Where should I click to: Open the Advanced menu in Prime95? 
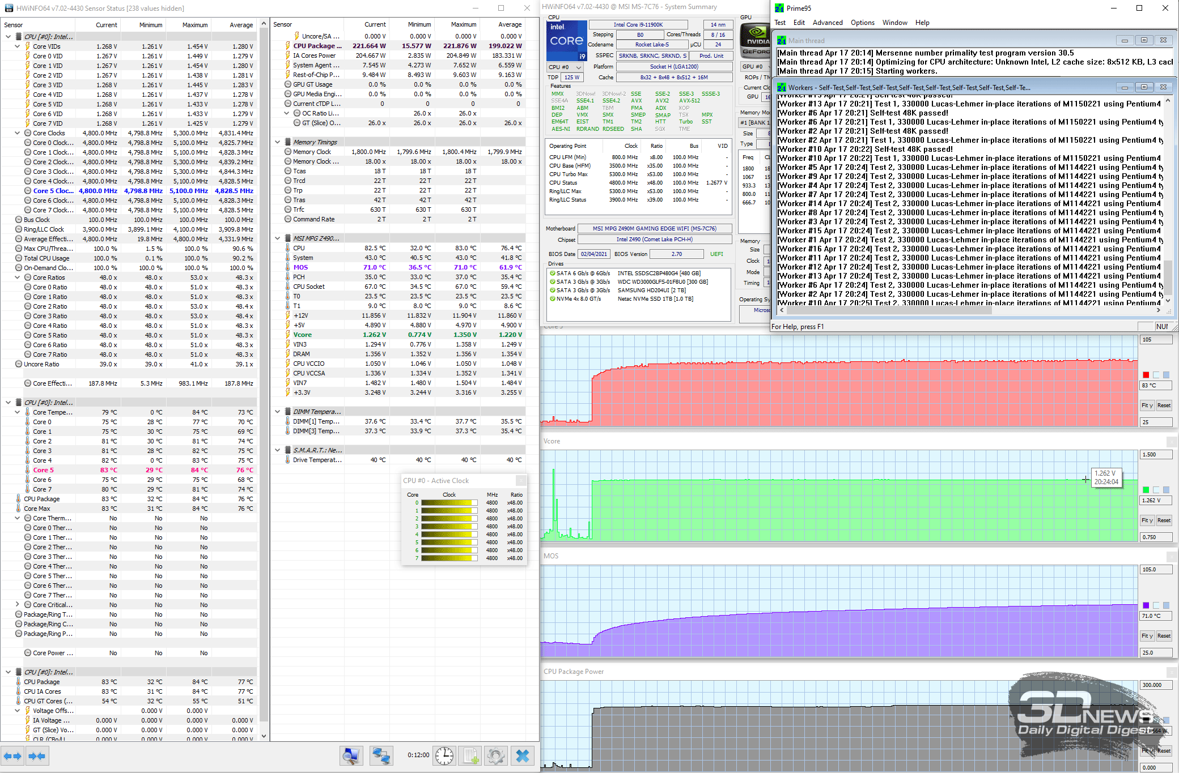tap(827, 23)
